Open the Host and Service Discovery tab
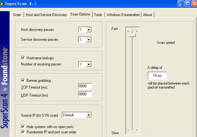Viewport: 197px width, 137px height. pyautogui.click(x=46, y=15)
